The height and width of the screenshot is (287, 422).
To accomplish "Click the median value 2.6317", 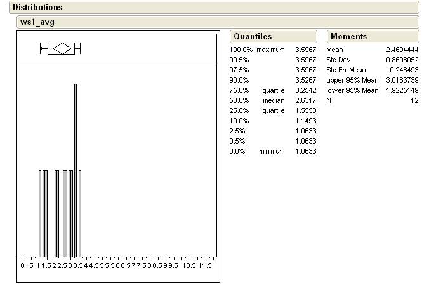I will coord(305,100).
